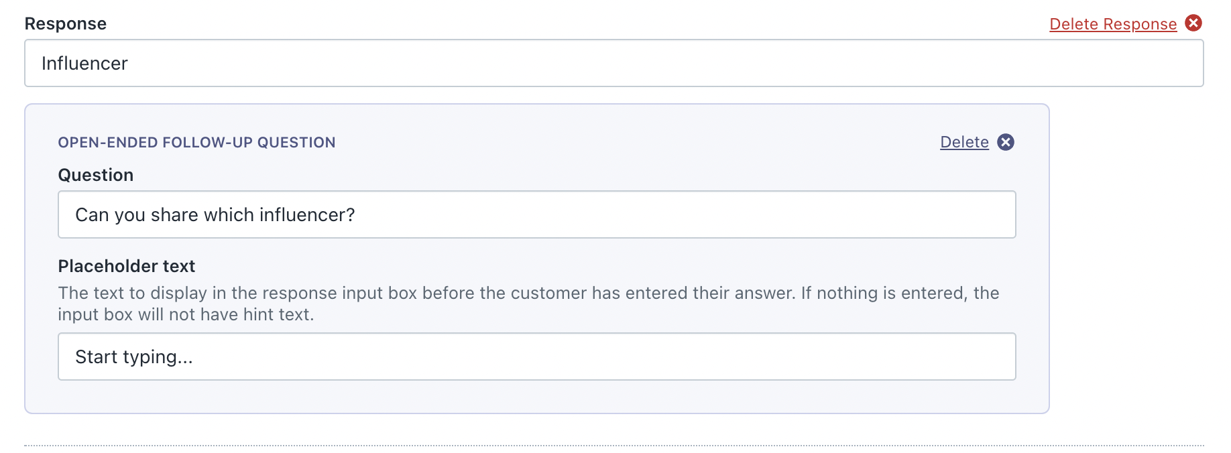The width and height of the screenshot is (1231, 453).
Task: Click the text "Can you share which influencer?"
Action: [x=215, y=214]
